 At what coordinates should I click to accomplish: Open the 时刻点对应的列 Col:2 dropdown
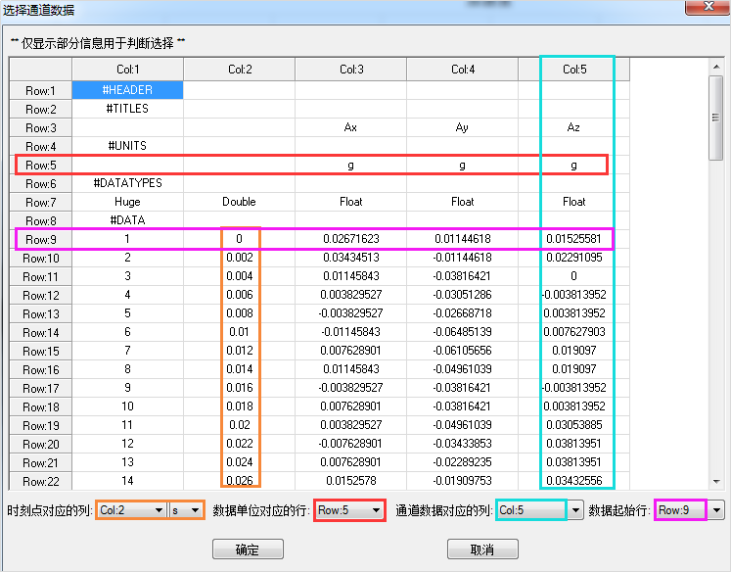132,510
